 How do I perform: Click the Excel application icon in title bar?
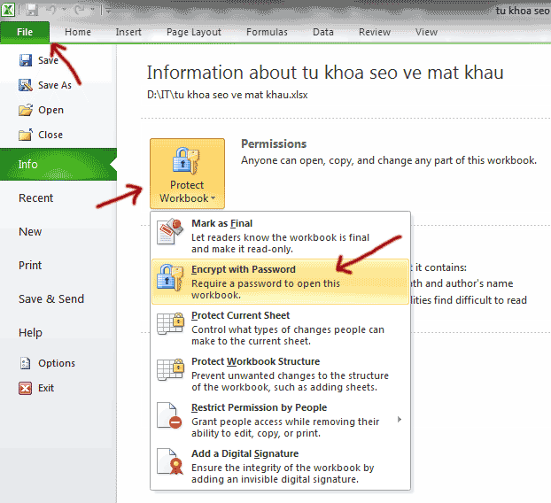[8, 10]
